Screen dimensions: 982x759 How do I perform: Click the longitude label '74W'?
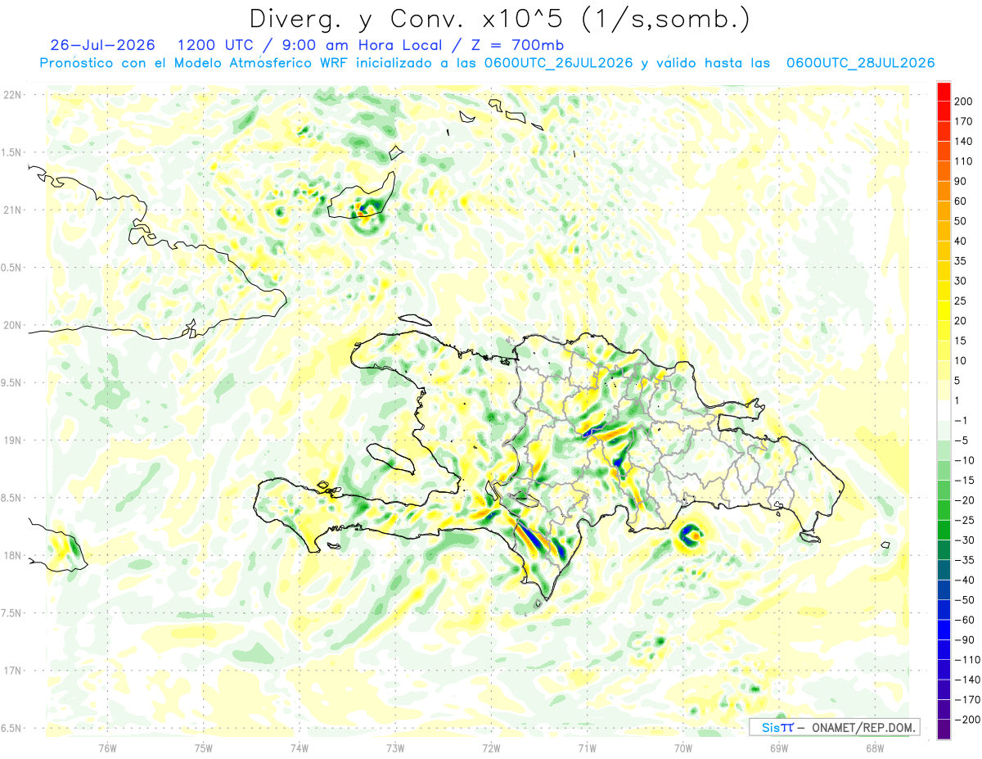point(300,747)
